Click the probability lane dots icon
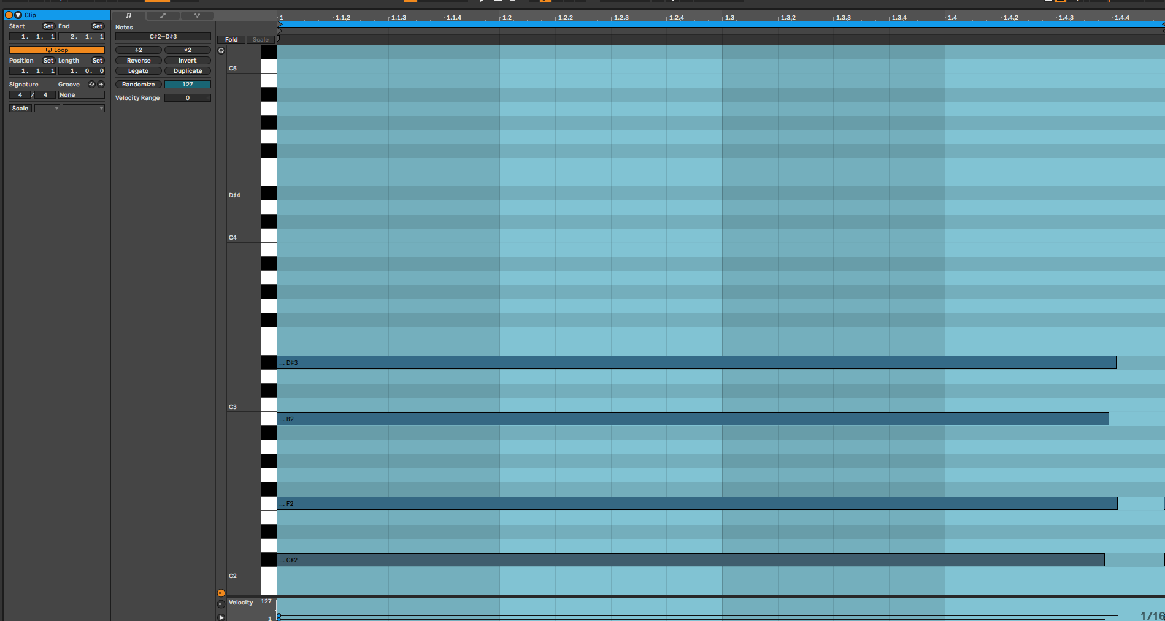The image size is (1165, 621). click(221, 604)
